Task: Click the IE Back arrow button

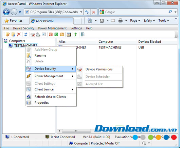Action: tap(6, 12)
